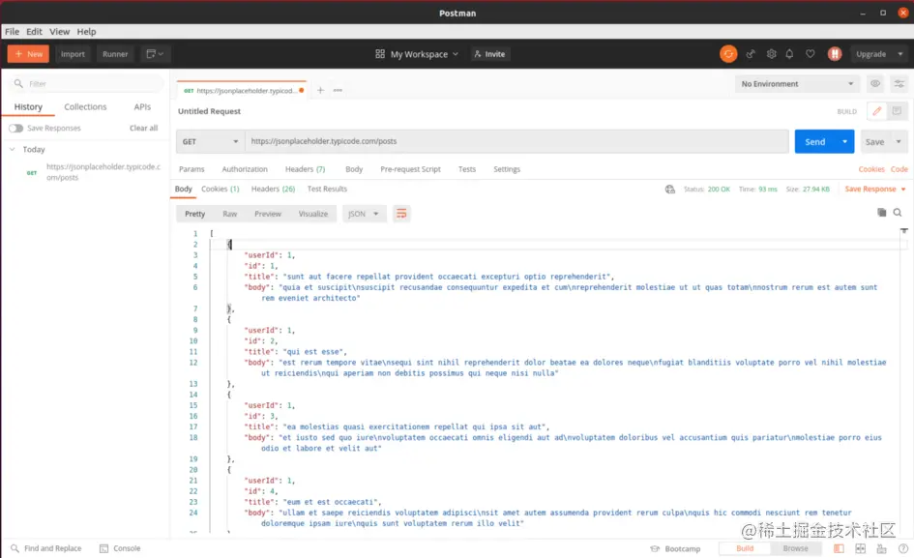Open the Save dropdown arrow
Screen dimensions: 914x558
coord(899,142)
